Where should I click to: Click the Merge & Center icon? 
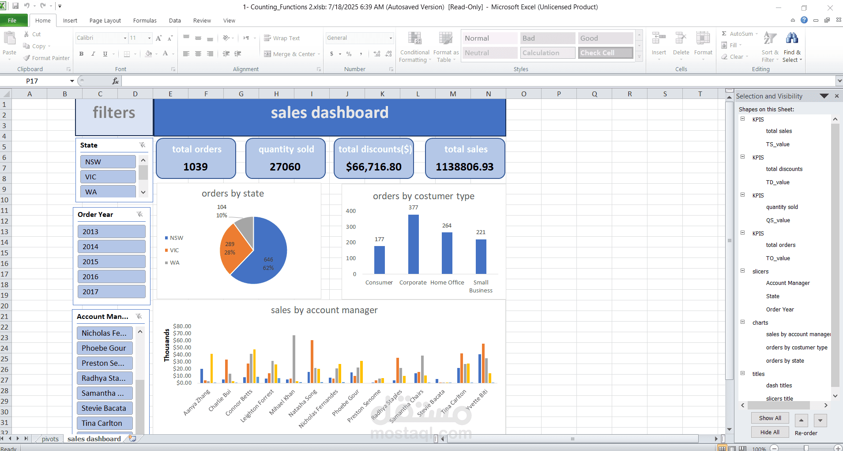(x=268, y=54)
